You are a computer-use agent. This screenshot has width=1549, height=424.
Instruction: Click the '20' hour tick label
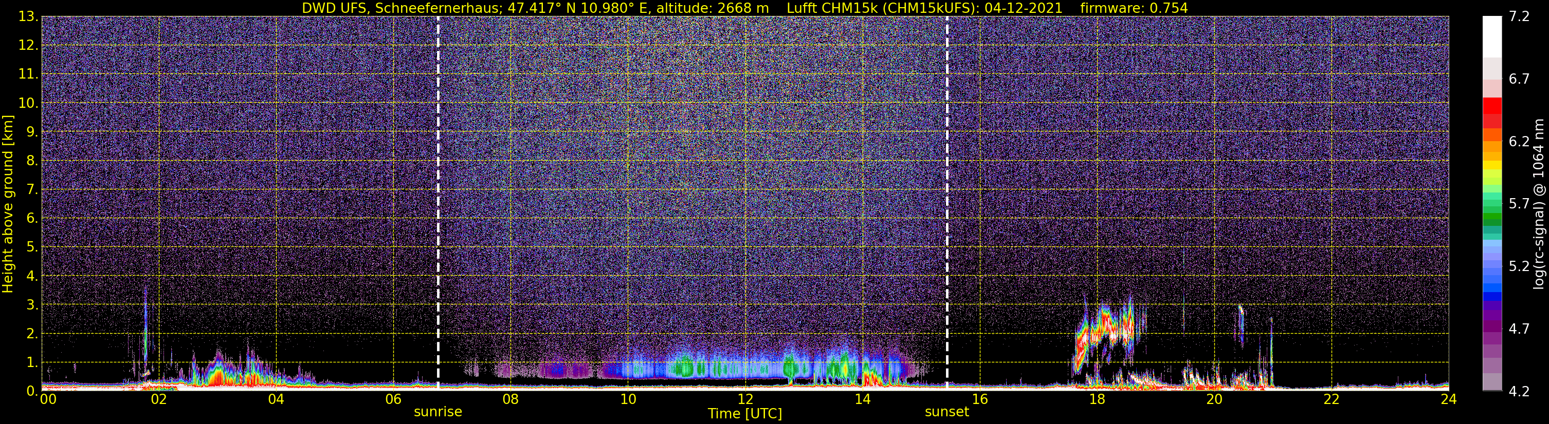click(x=1214, y=399)
